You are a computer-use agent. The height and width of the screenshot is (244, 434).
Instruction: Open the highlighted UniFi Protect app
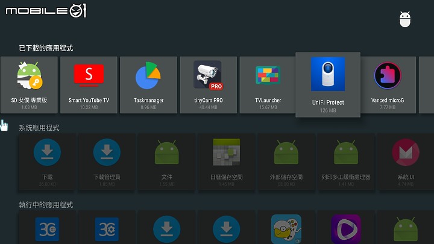pyautogui.click(x=328, y=85)
